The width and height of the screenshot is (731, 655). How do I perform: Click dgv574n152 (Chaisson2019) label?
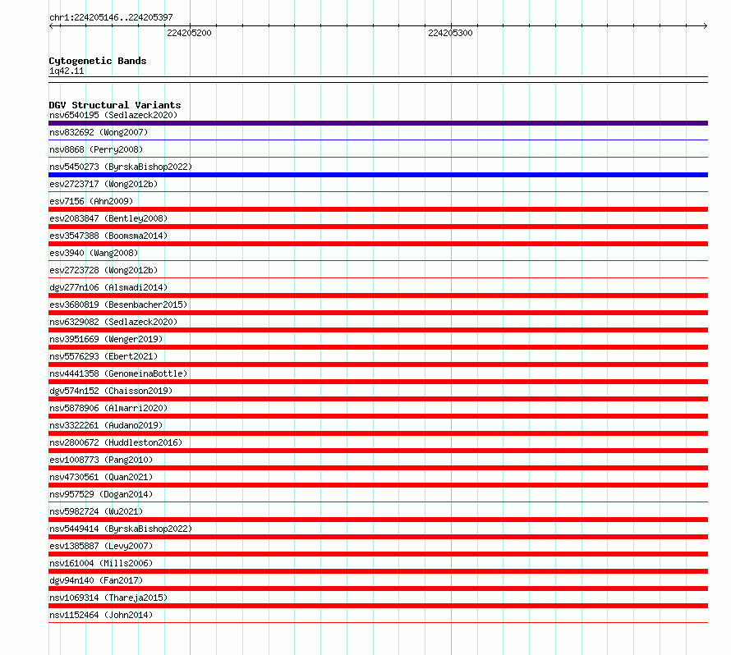pyautogui.click(x=111, y=391)
